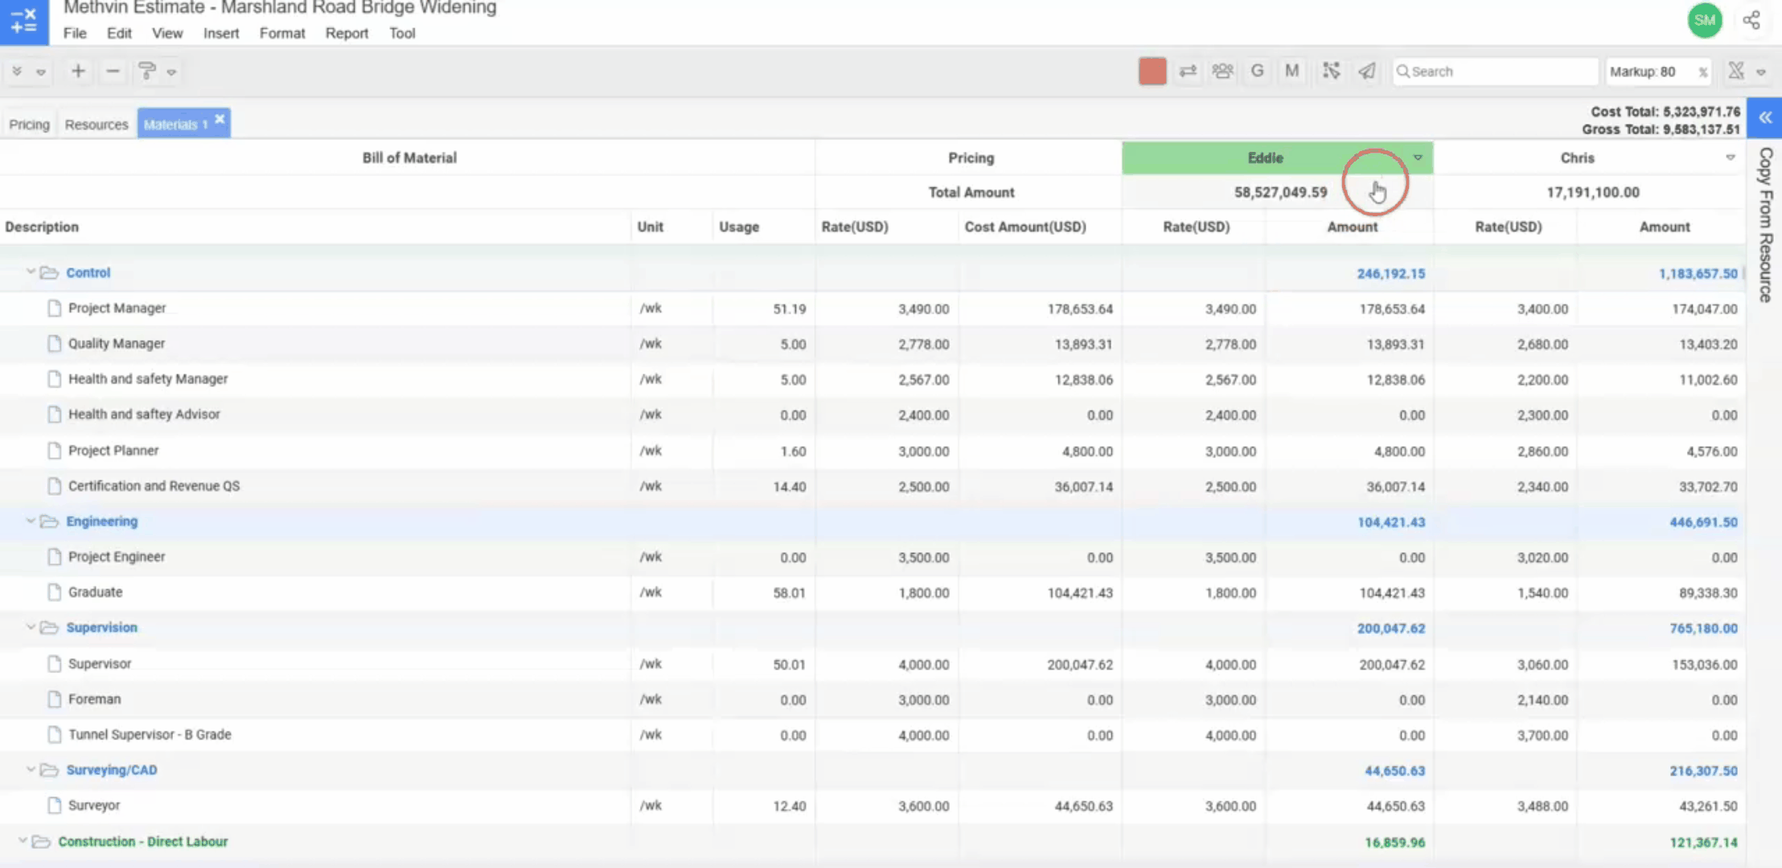1782x868 pixels.
Task: Click the plus add row icon
Action: tap(78, 72)
